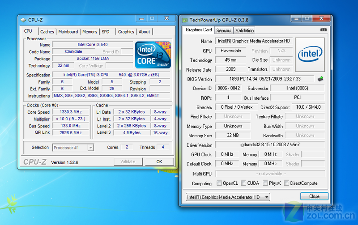The image size is (358, 225).
Task: Click the Stepping value '2'
Action: point(160,82)
